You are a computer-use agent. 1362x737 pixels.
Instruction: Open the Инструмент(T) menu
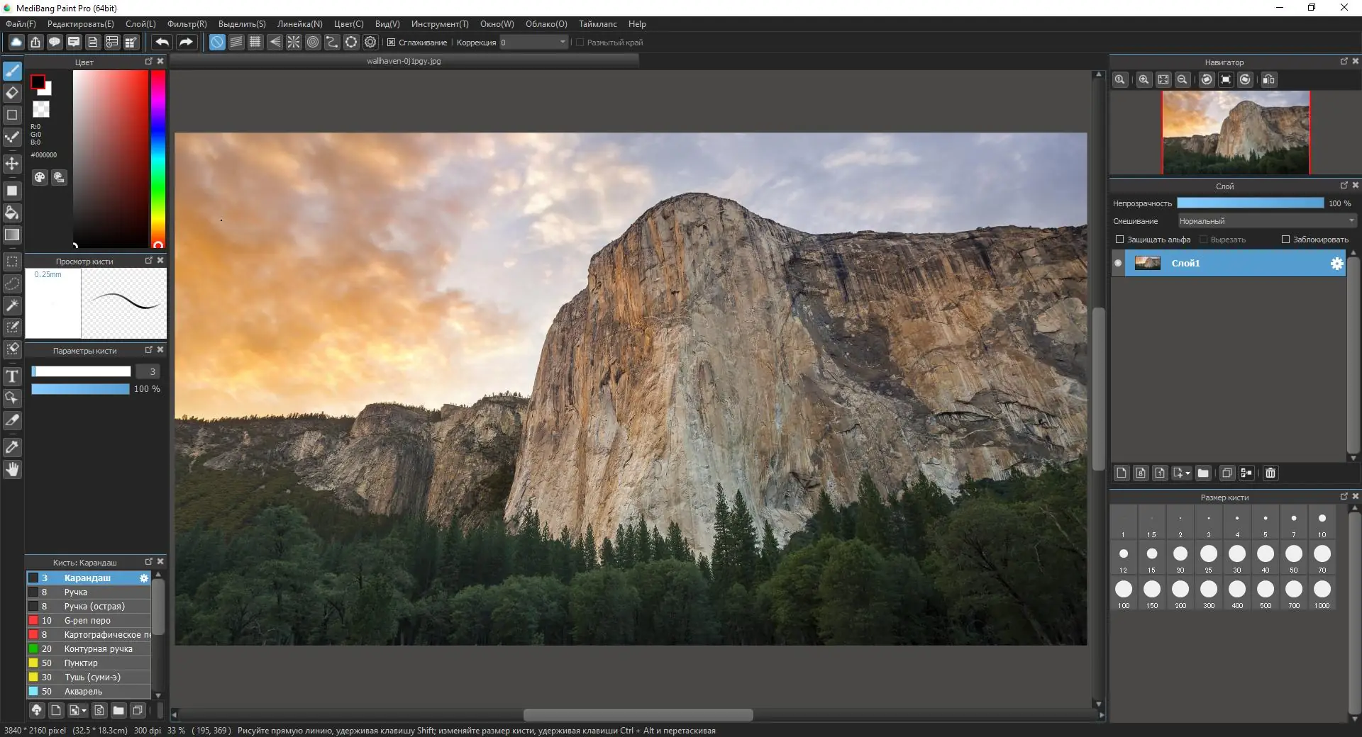440,24
